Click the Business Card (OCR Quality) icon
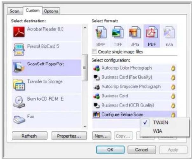Viewport: 192px width, 159px height. pyautogui.click(x=97, y=105)
